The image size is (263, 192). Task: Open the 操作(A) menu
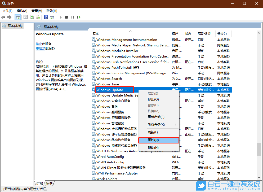(22, 11)
